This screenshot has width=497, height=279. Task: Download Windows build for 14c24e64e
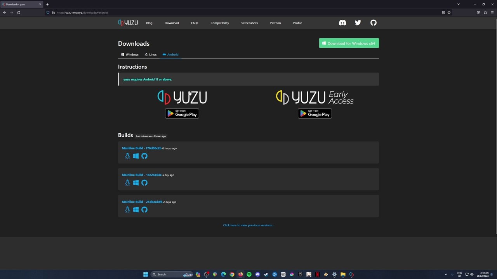click(x=136, y=183)
